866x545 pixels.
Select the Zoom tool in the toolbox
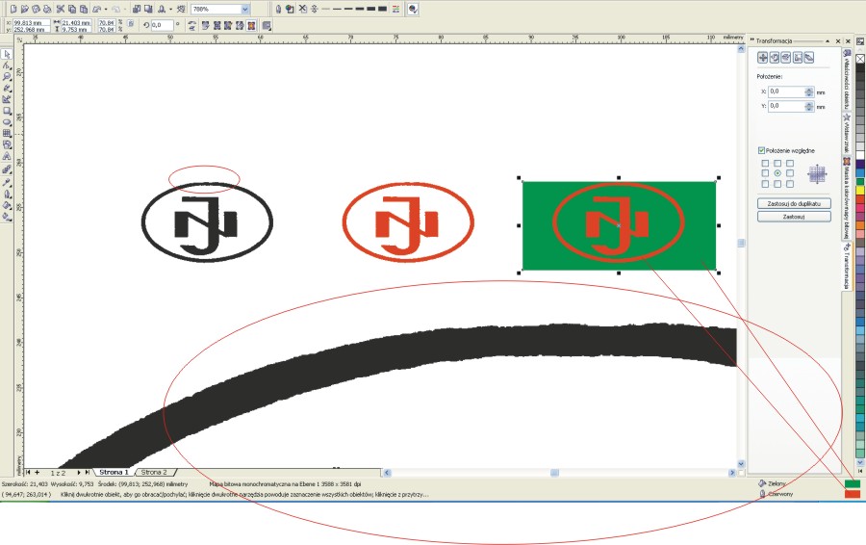point(7,76)
